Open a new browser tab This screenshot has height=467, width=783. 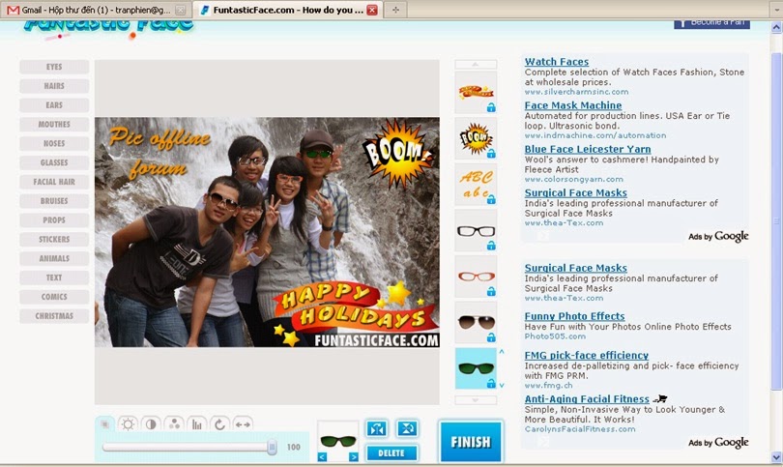coord(395,10)
